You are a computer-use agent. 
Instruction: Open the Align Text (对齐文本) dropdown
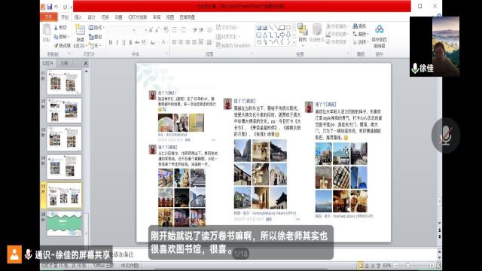coord(227,37)
